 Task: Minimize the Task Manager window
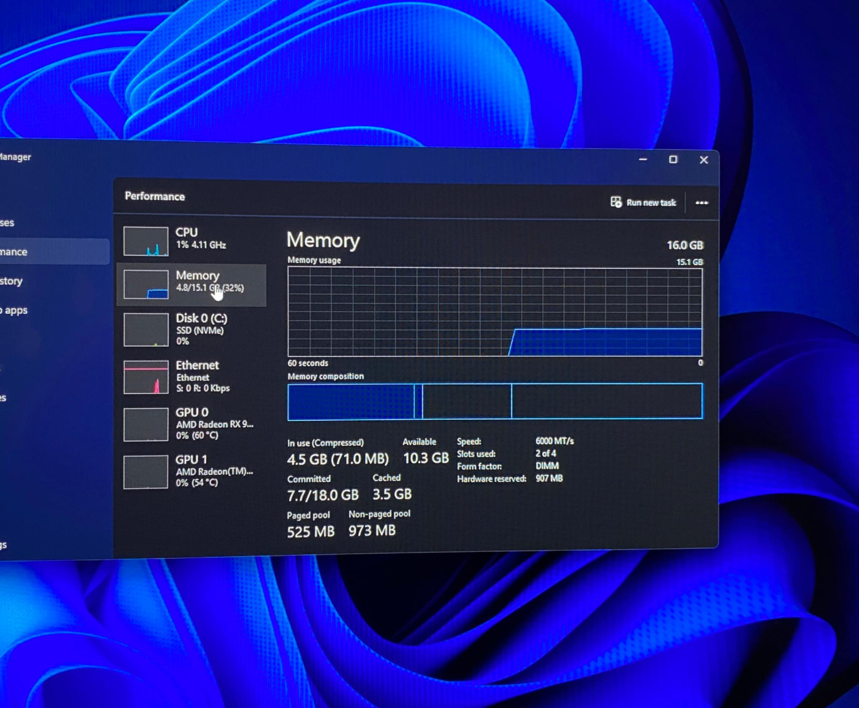click(x=643, y=159)
